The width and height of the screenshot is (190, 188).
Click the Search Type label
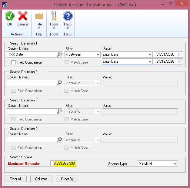point(118,164)
